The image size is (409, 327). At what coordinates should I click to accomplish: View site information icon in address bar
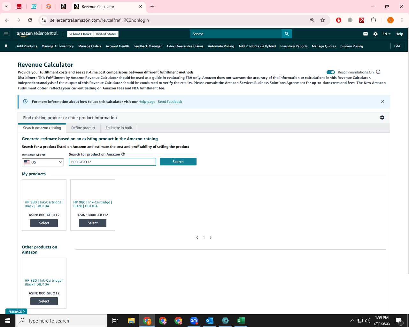pyautogui.click(x=44, y=20)
